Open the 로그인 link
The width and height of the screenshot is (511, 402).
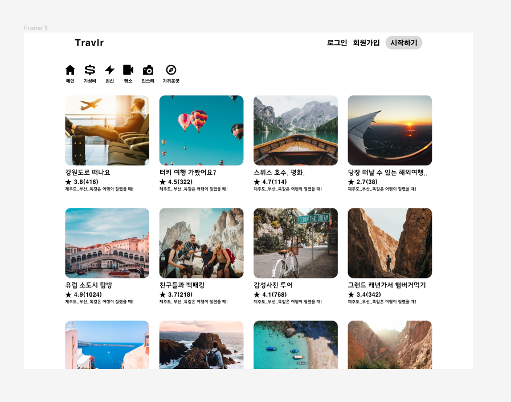point(337,43)
